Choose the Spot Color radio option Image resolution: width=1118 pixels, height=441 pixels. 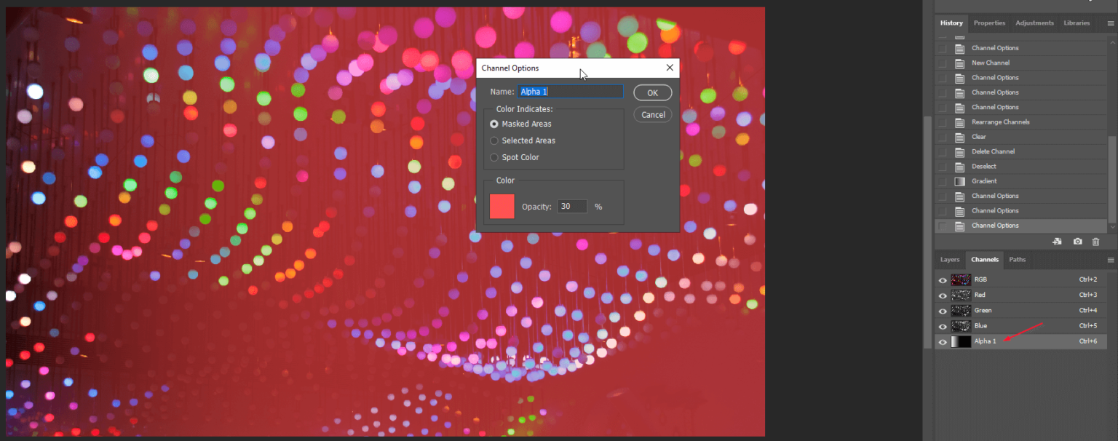[x=494, y=157]
